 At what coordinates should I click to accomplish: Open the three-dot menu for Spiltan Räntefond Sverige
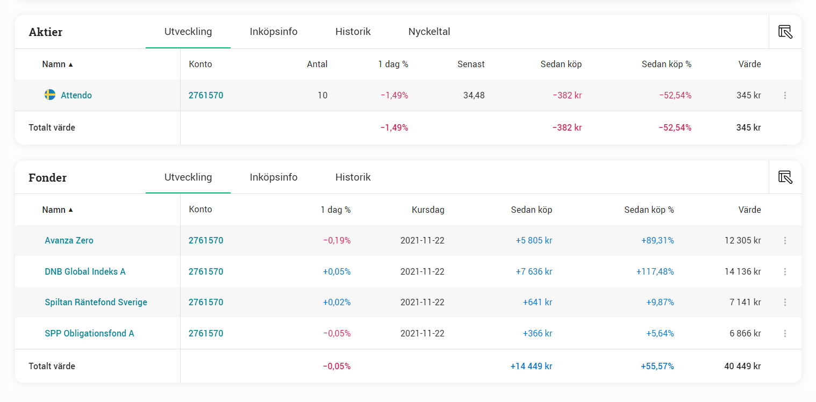tap(785, 303)
